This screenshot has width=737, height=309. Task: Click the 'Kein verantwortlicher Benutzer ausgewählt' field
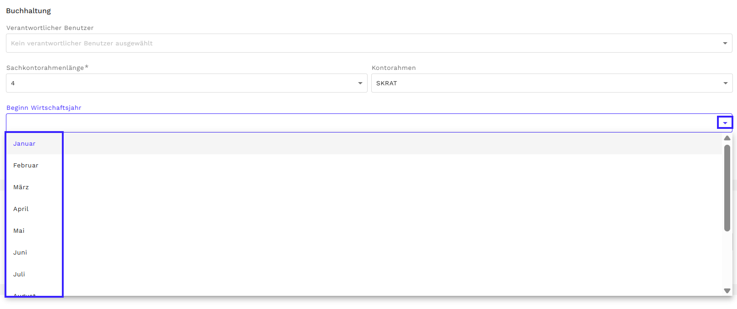359,43
